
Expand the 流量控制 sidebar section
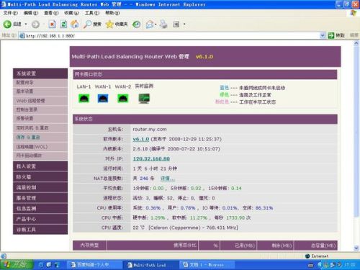pyautogui.click(x=40, y=187)
